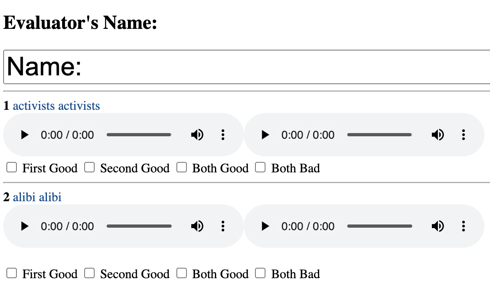Open more options on second alibi player
Screen dimensions: 490x283
[x=464, y=226]
